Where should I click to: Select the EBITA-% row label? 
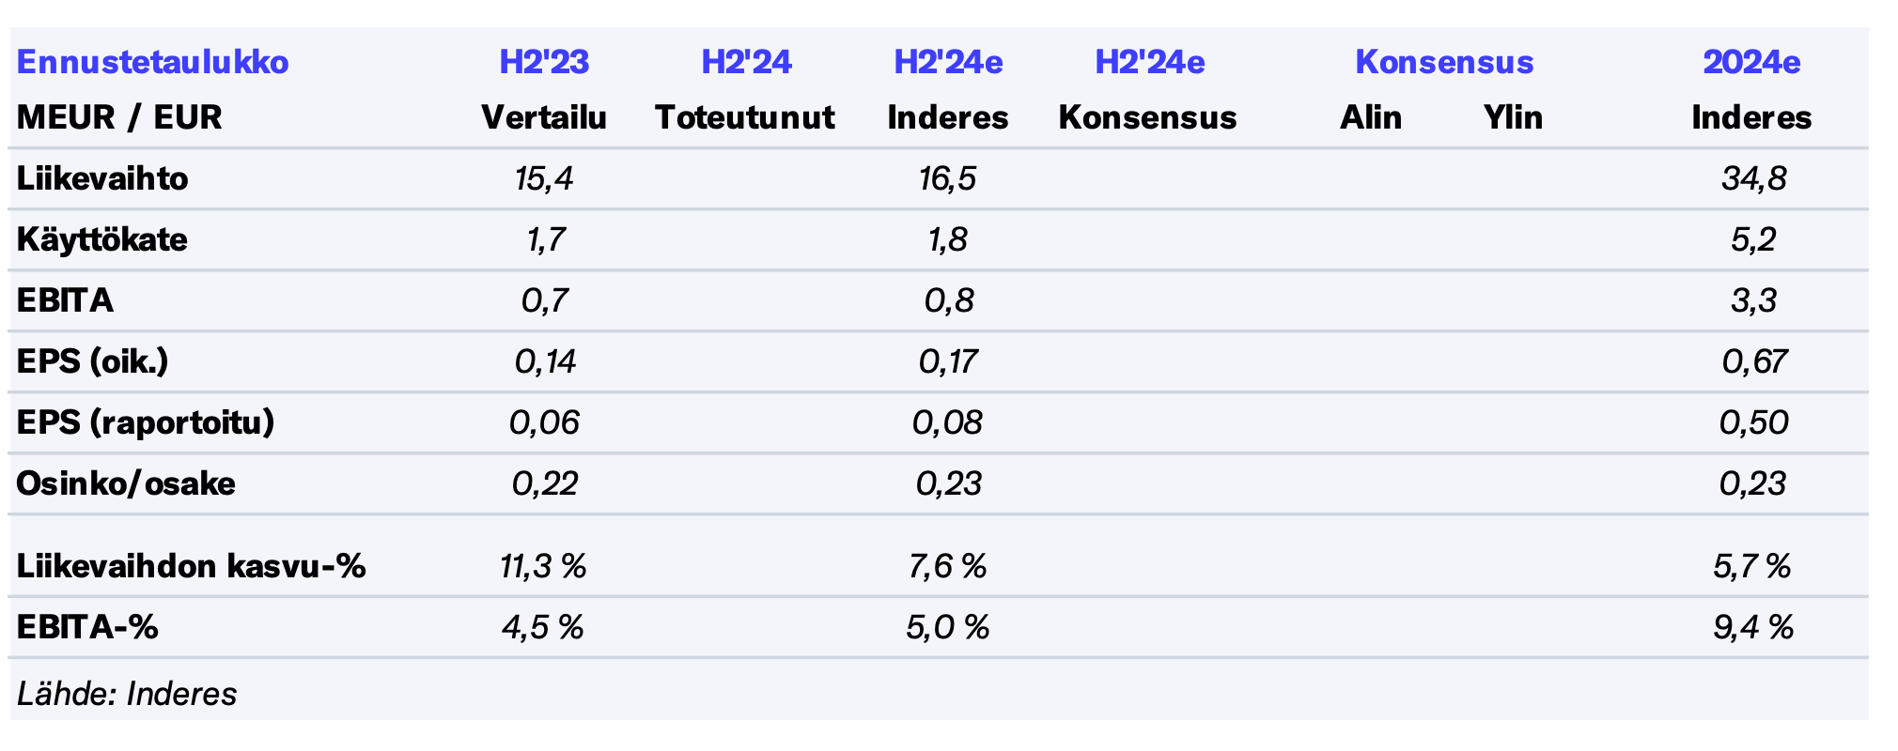click(x=87, y=627)
